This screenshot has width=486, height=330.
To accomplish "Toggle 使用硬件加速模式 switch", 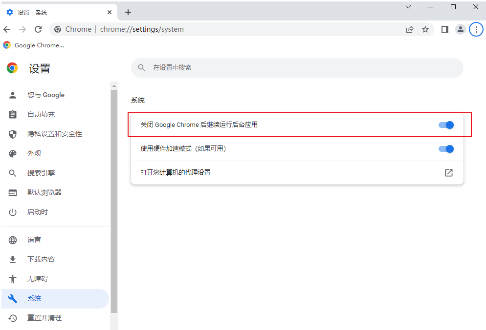I will tap(446, 149).
